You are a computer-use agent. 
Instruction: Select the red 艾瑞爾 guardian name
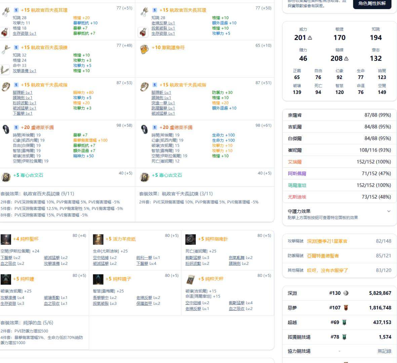(295, 162)
